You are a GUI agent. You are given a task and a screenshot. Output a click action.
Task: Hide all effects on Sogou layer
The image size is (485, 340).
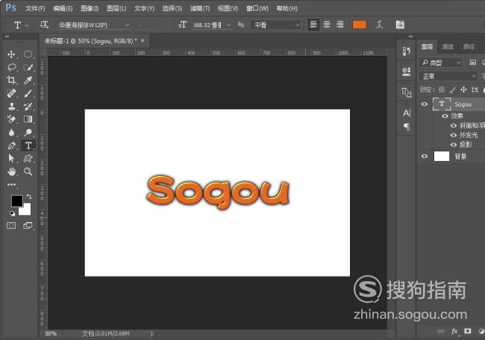tap(445, 116)
